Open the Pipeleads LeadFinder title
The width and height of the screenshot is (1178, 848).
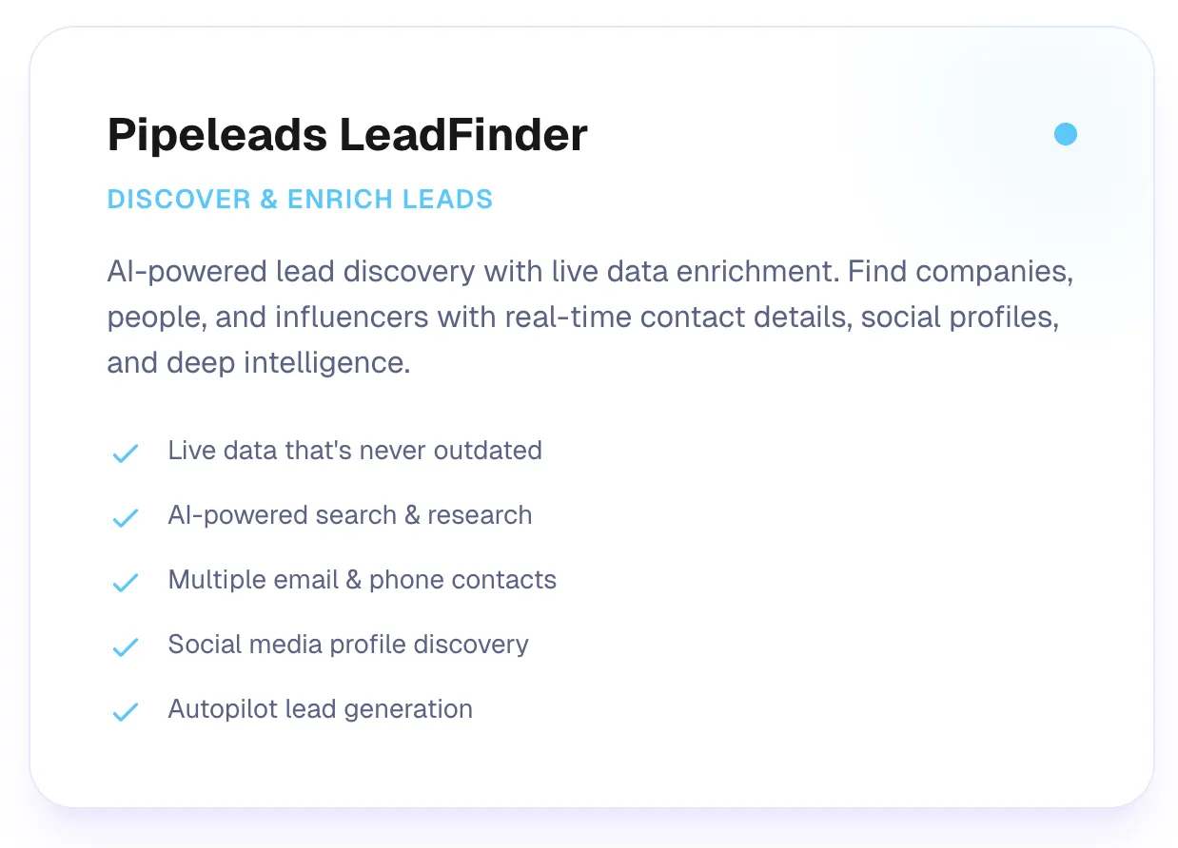(x=347, y=135)
